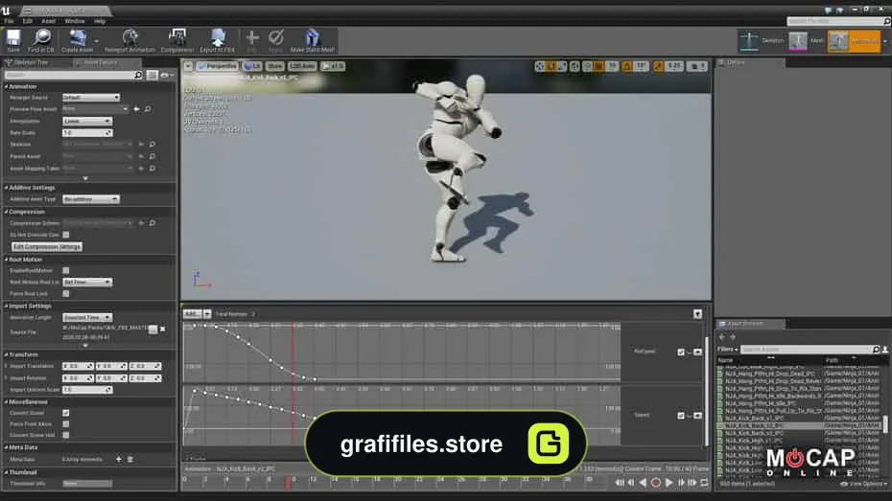Step forward one frame

point(681,482)
